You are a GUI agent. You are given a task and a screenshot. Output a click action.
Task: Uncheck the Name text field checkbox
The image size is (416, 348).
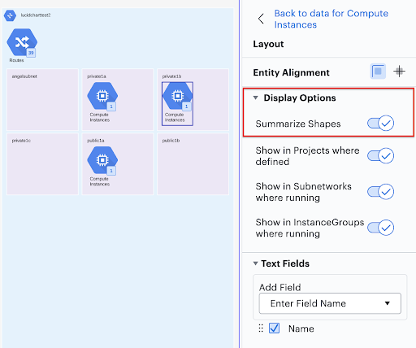coord(274,328)
